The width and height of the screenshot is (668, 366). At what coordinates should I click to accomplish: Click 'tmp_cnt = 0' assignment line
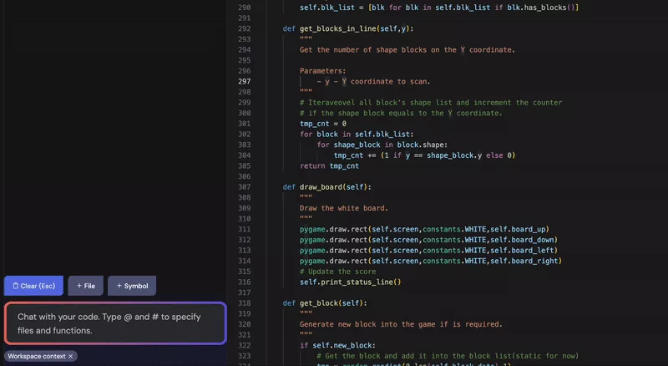coord(323,124)
